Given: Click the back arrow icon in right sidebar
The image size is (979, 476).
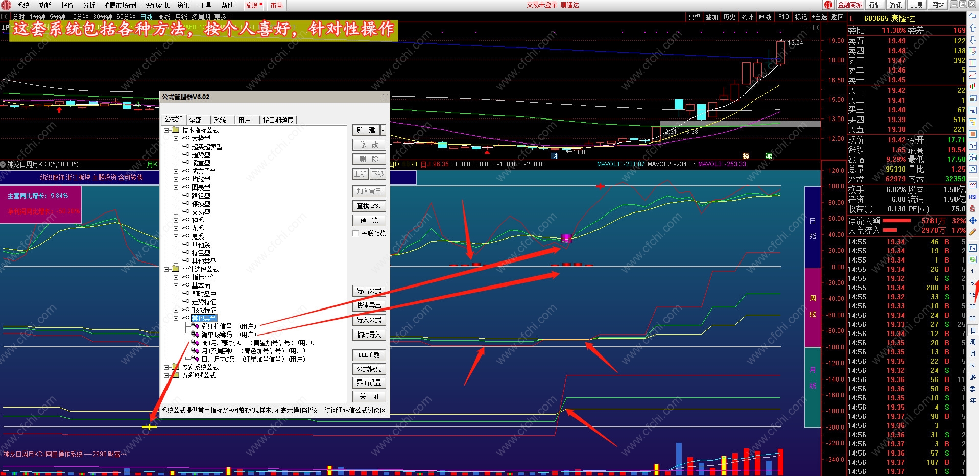Looking at the screenshot, I should point(973,17).
